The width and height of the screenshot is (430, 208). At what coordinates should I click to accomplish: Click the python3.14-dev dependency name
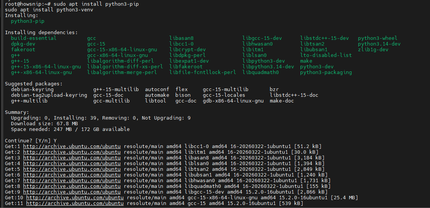pos(379,44)
